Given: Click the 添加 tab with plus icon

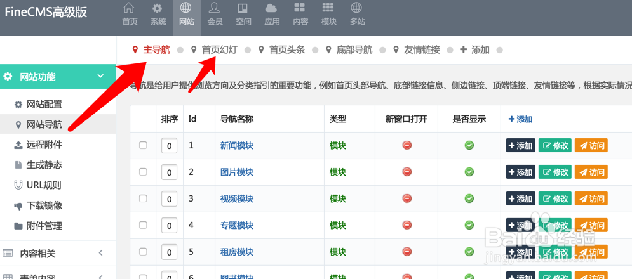Looking at the screenshot, I should click(x=475, y=50).
